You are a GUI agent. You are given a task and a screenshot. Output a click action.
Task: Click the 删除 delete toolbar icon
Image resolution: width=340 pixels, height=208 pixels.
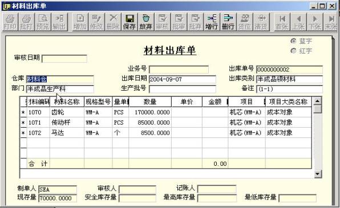pos(113,22)
